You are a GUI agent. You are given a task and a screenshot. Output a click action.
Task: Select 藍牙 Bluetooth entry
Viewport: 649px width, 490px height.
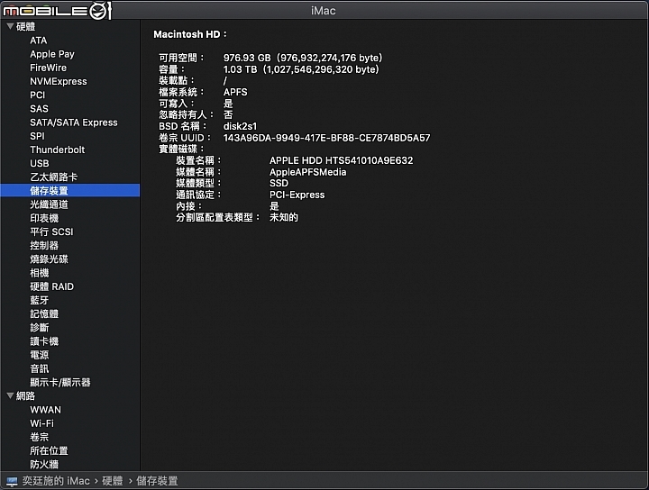pos(40,300)
